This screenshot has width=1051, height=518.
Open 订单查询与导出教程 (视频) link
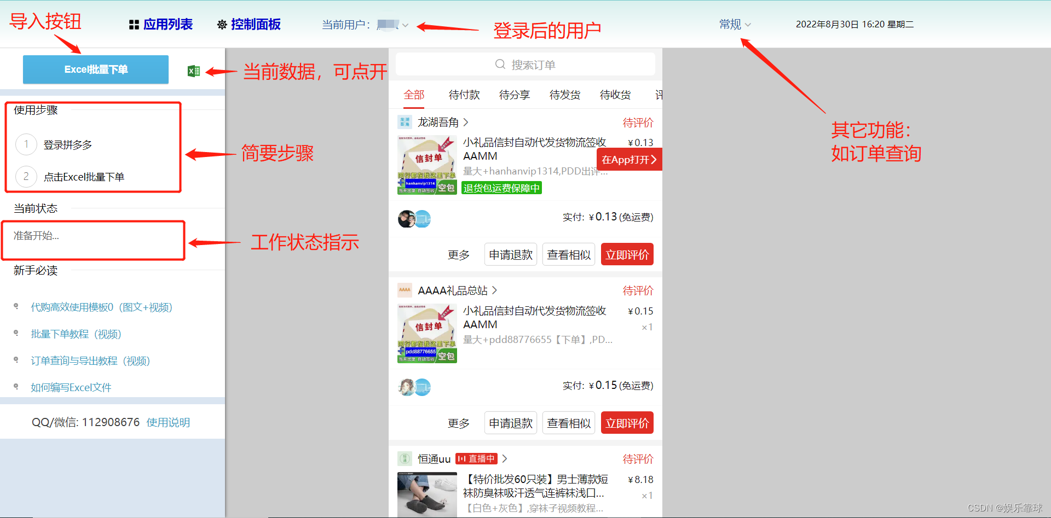[x=90, y=361]
